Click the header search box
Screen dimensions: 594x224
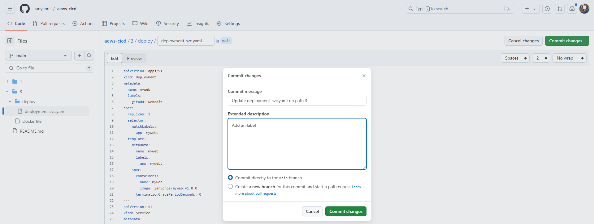[460, 9]
